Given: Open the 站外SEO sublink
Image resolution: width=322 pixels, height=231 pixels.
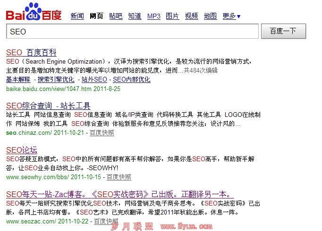Looking at the screenshot, I should point(94,80).
